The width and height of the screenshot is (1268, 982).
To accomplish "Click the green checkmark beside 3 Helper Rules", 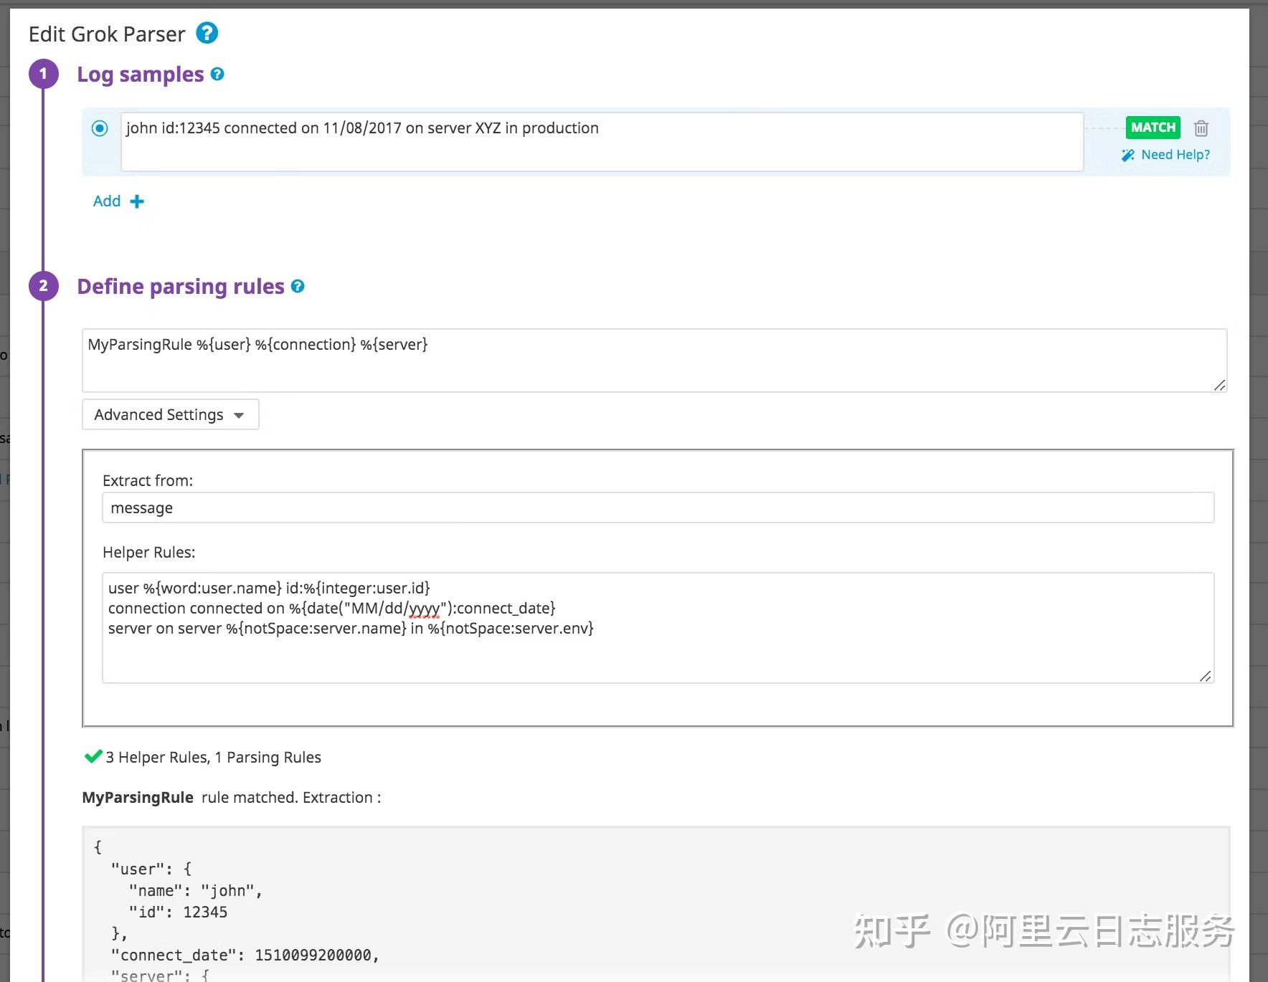I will click(92, 756).
